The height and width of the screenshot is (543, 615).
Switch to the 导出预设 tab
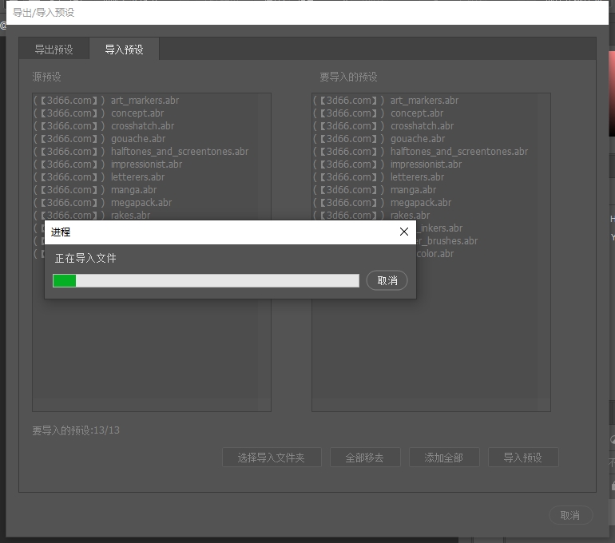click(x=54, y=50)
